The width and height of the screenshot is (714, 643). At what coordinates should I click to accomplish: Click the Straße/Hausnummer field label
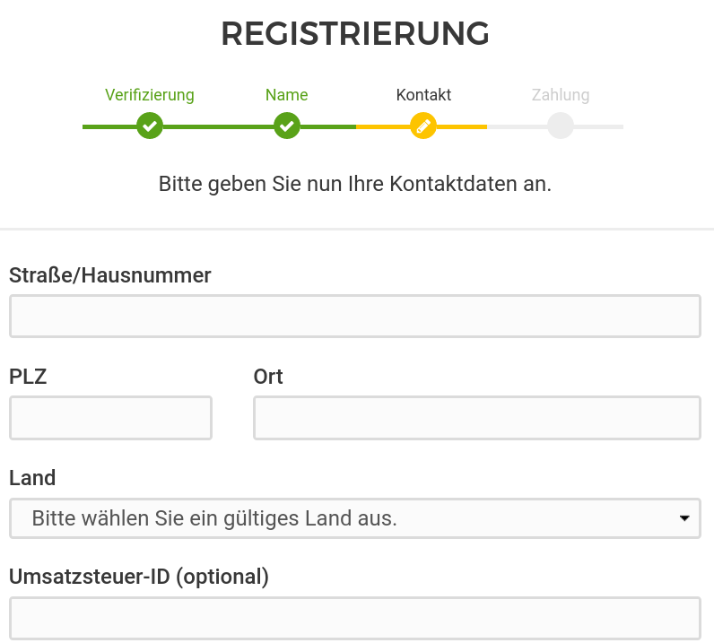[110, 275]
